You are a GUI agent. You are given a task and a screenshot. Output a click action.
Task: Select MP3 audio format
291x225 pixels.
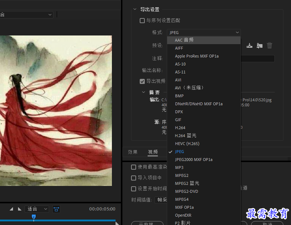(x=204, y=167)
